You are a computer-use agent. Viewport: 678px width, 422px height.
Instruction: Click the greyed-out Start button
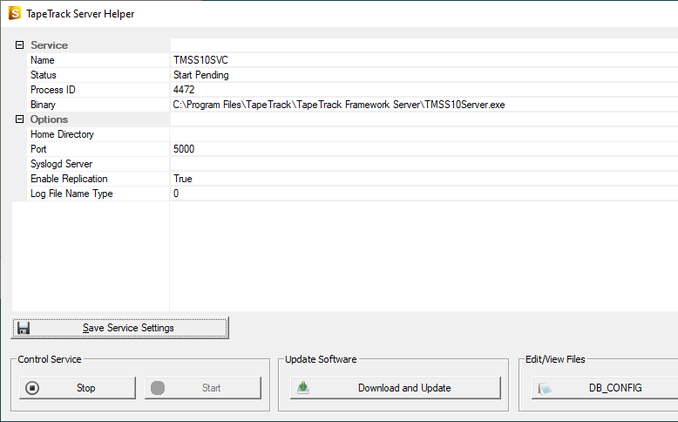[203, 388]
